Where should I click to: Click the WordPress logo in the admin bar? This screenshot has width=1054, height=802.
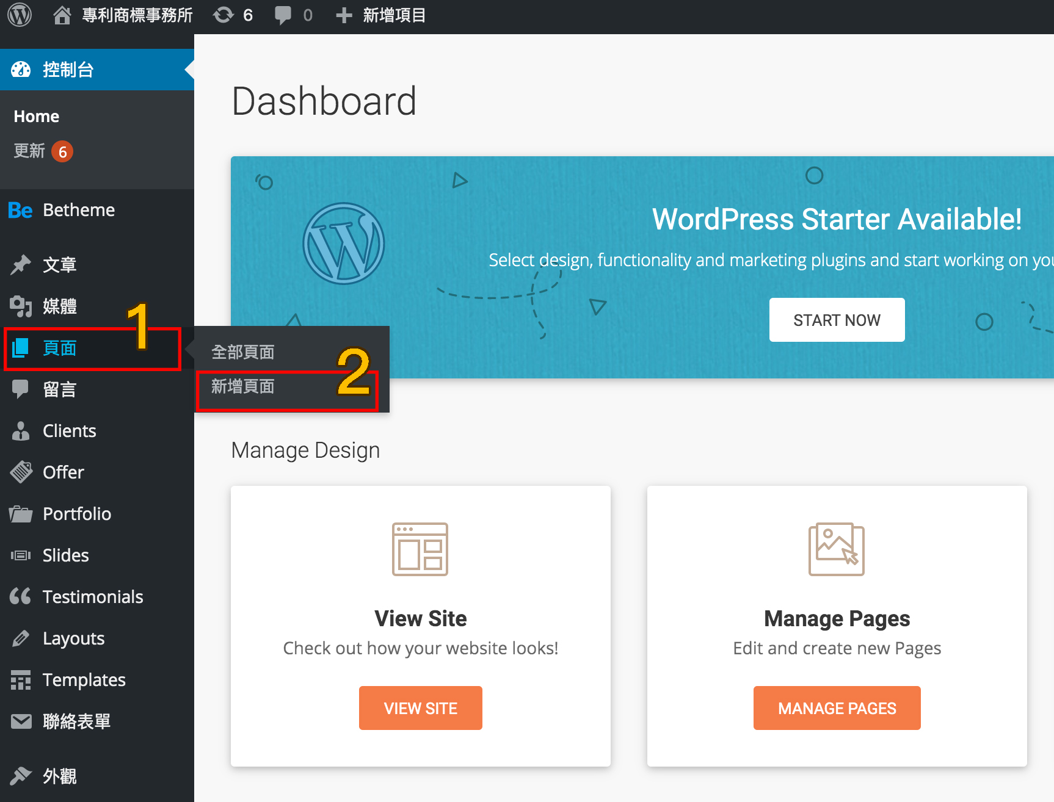pyautogui.click(x=19, y=15)
